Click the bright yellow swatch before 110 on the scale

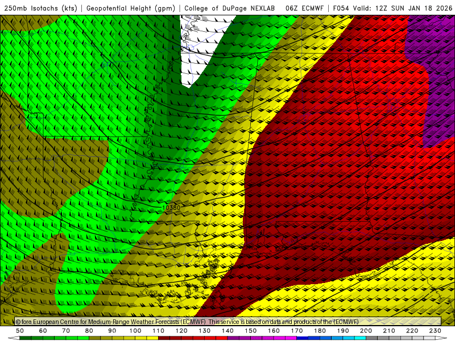click(152, 338)
